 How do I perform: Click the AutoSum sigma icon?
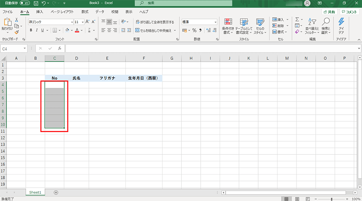[297, 19]
